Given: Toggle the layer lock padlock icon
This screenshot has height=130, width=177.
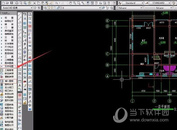Looking at the screenshot, I should [x=58, y=8].
